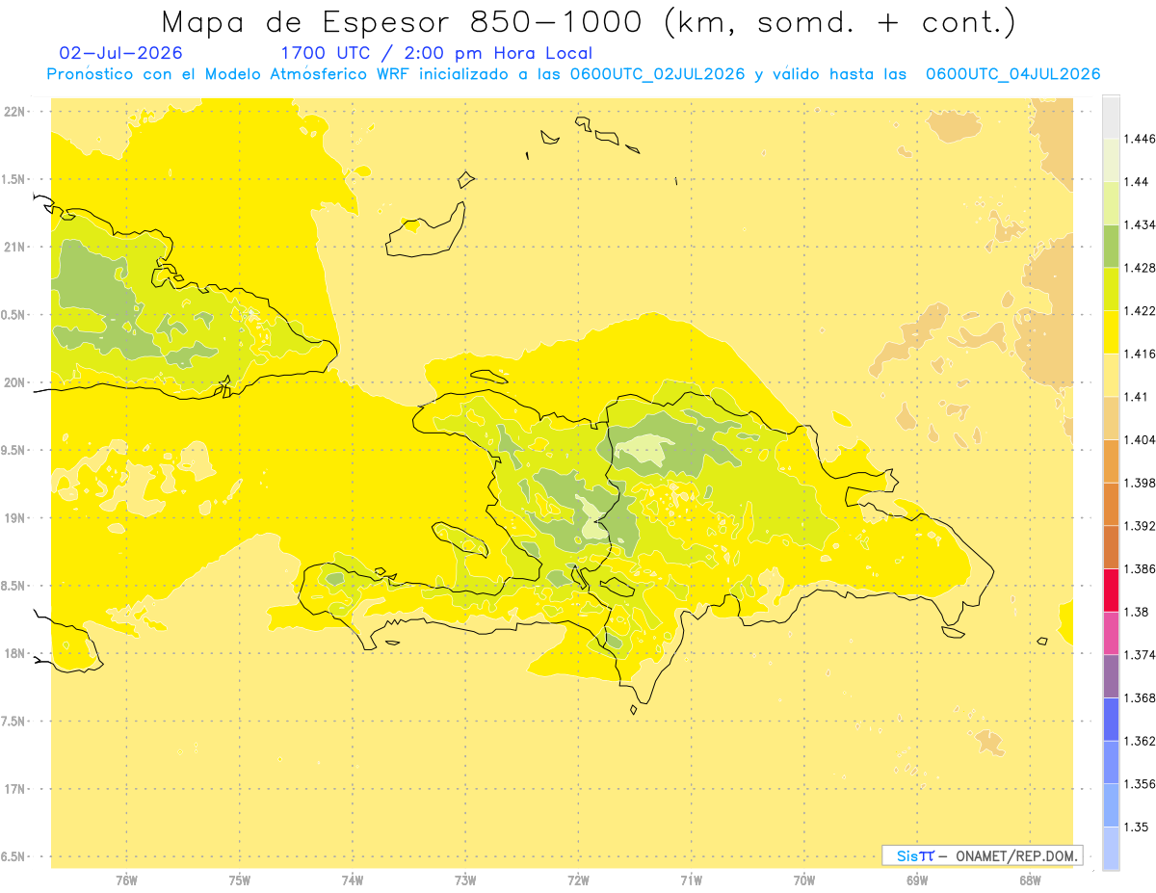Click colorbar value "1.38"

coord(1138,612)
